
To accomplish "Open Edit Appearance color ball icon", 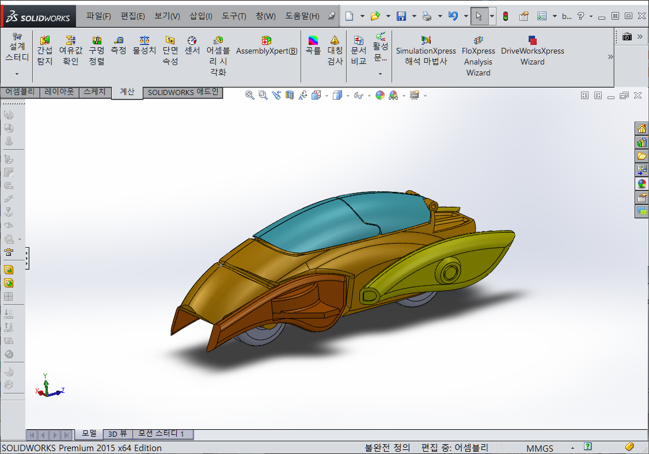I will point(380,95).
